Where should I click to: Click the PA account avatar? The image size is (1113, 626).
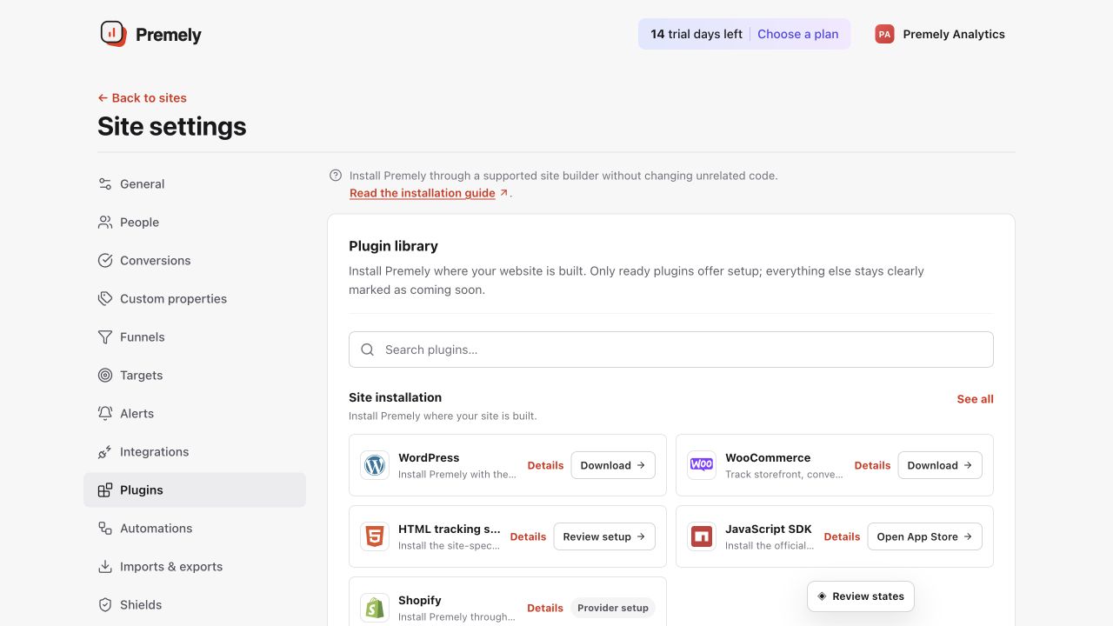[884, 34]
